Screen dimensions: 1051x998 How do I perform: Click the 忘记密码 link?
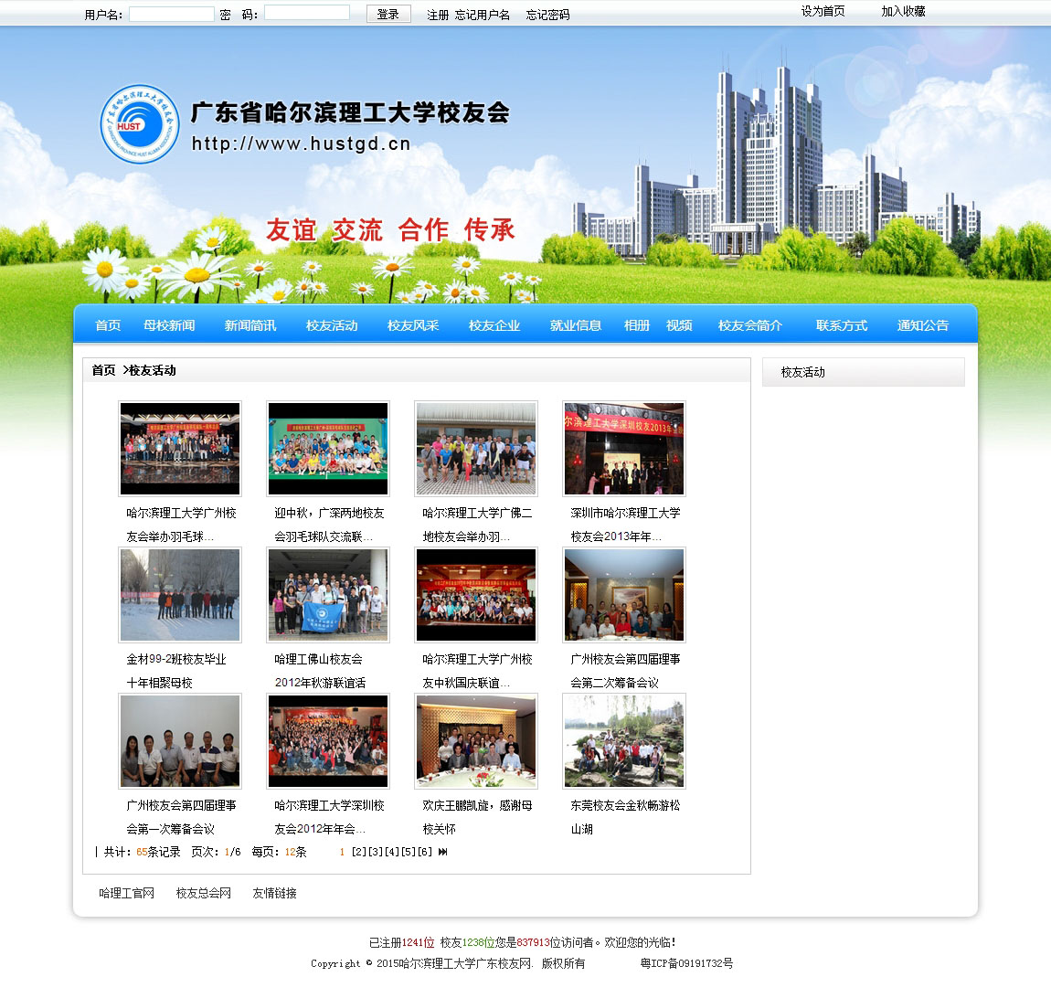click(547, 15)
